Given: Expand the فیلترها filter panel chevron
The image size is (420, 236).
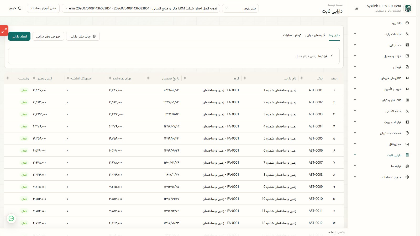Looking at the screenshot, I should pyautogui.click(x=332, y=56).
